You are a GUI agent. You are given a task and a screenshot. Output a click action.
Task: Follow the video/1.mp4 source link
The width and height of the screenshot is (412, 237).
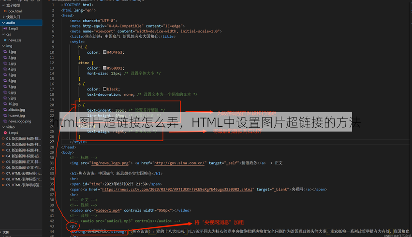[x=108, y=210]
